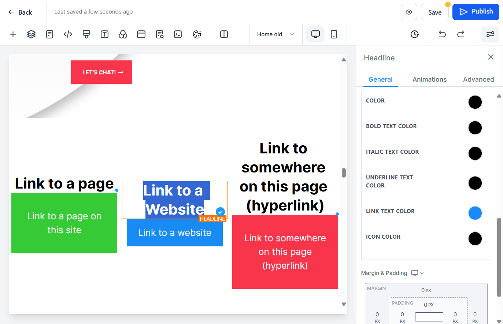This screenshot has height=324, width=503.
Task: Open the color themes circles icon
Action: click(x=123, y=34)
